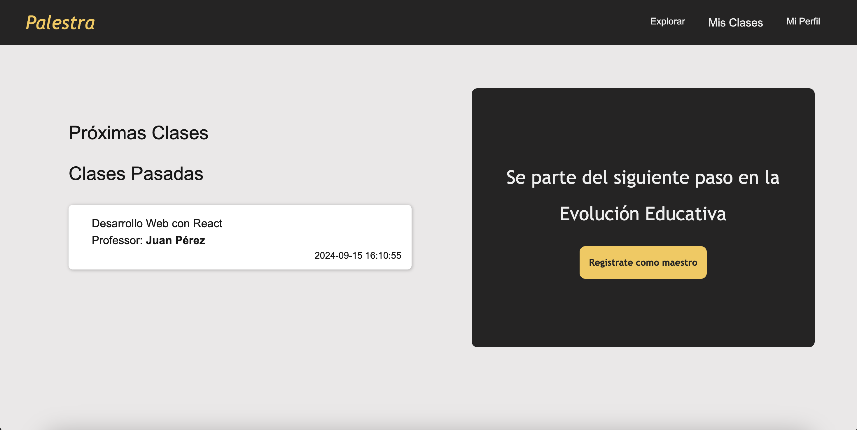
Task: Click the Próximas Clases heading
Action: click(138, 133)
